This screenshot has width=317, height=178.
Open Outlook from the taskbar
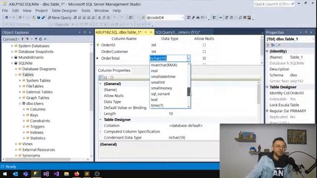point(15,174)
